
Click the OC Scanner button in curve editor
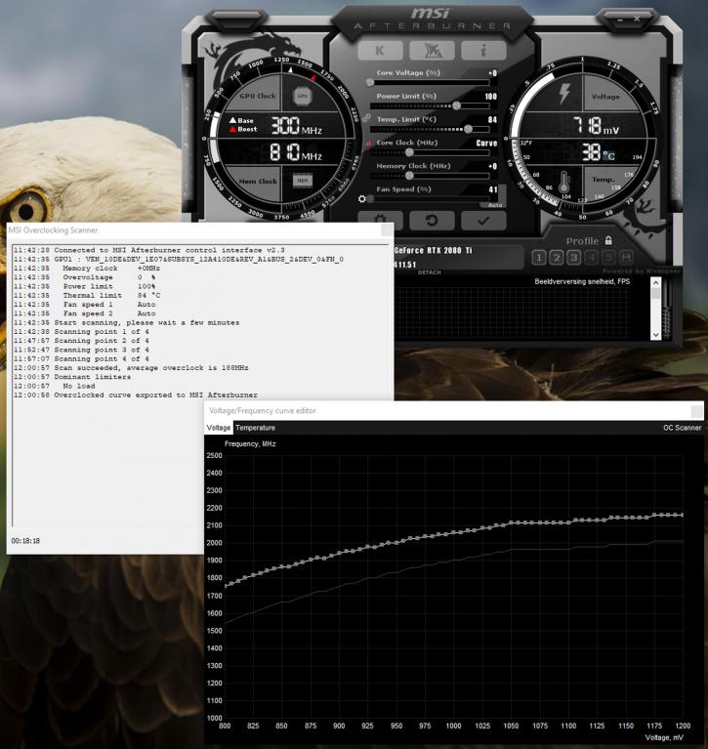tap(682, 428)
